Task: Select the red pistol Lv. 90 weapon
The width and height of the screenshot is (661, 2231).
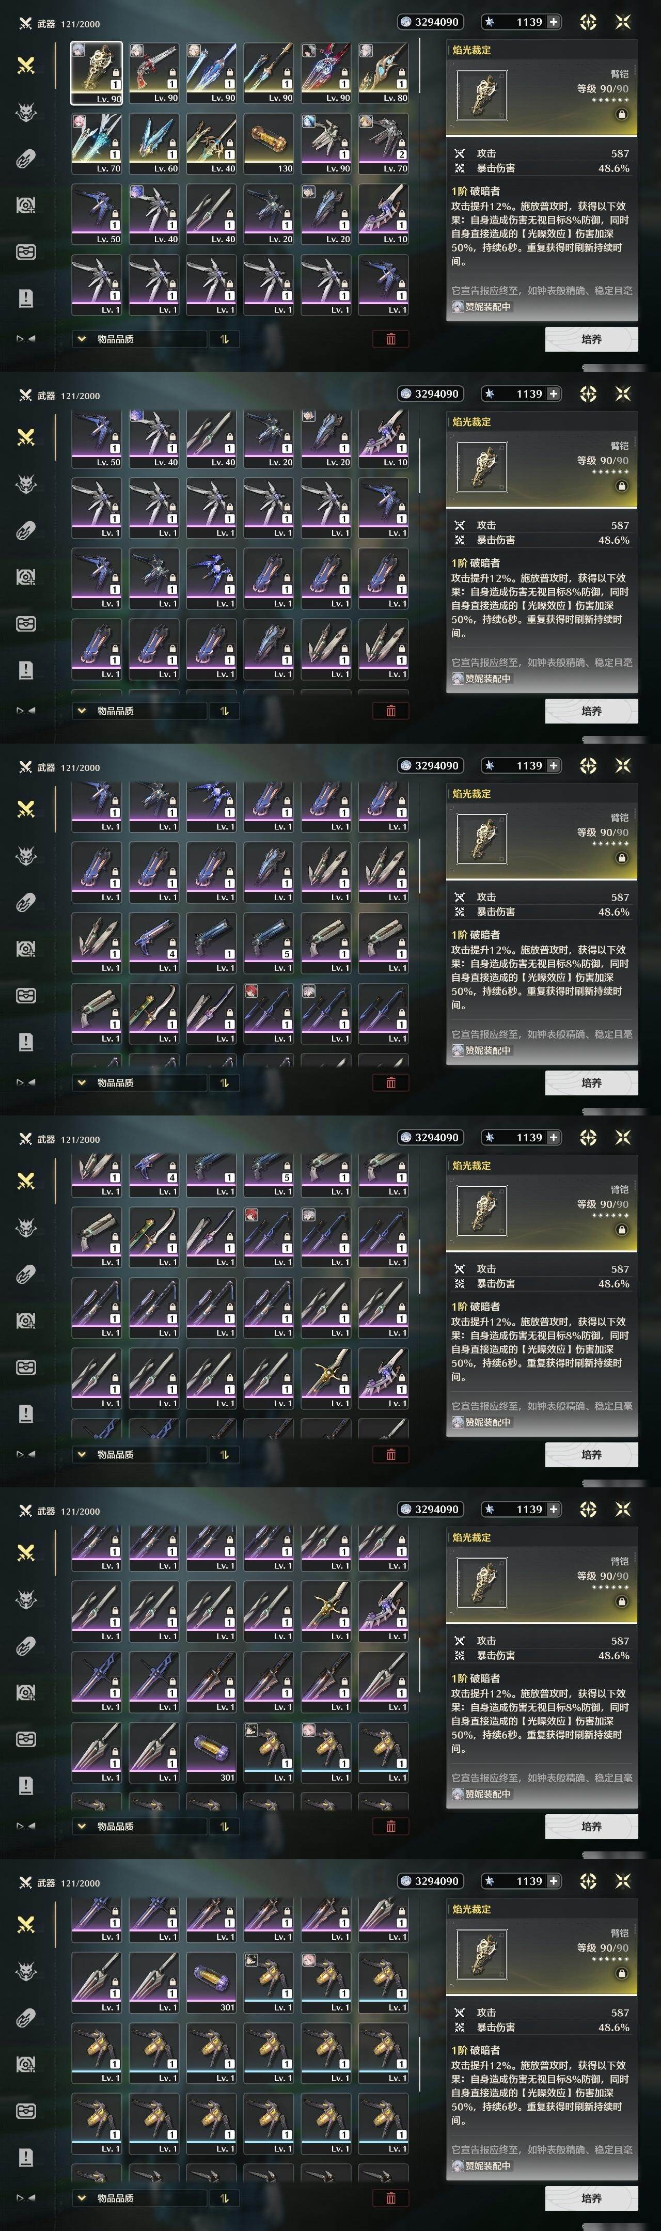Action: coord(153,73)
